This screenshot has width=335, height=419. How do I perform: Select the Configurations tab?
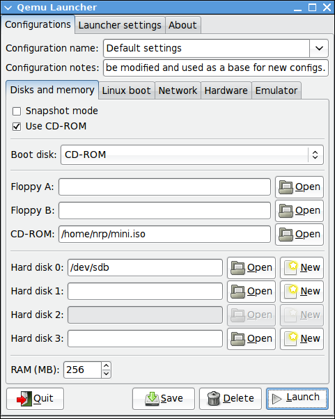pyautogui.click(x=38, y=24)
